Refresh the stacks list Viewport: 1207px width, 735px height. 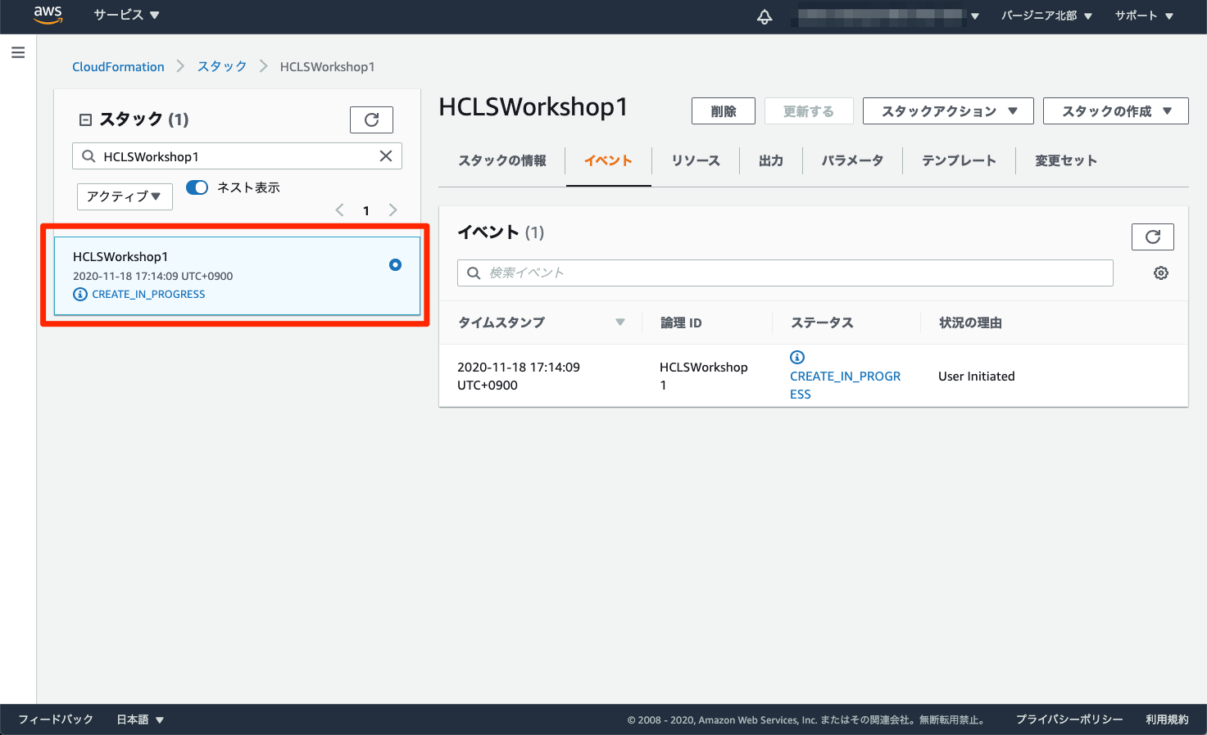click(x=371, y=119)
